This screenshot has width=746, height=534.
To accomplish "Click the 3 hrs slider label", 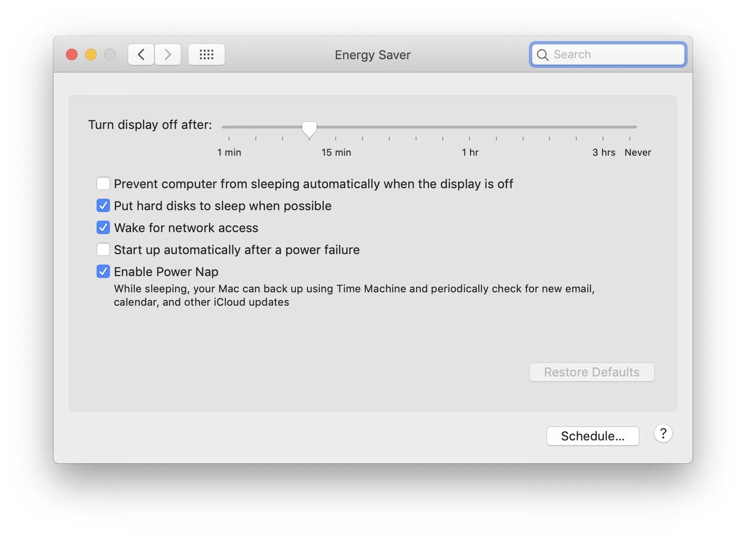I will pos(603,152).
